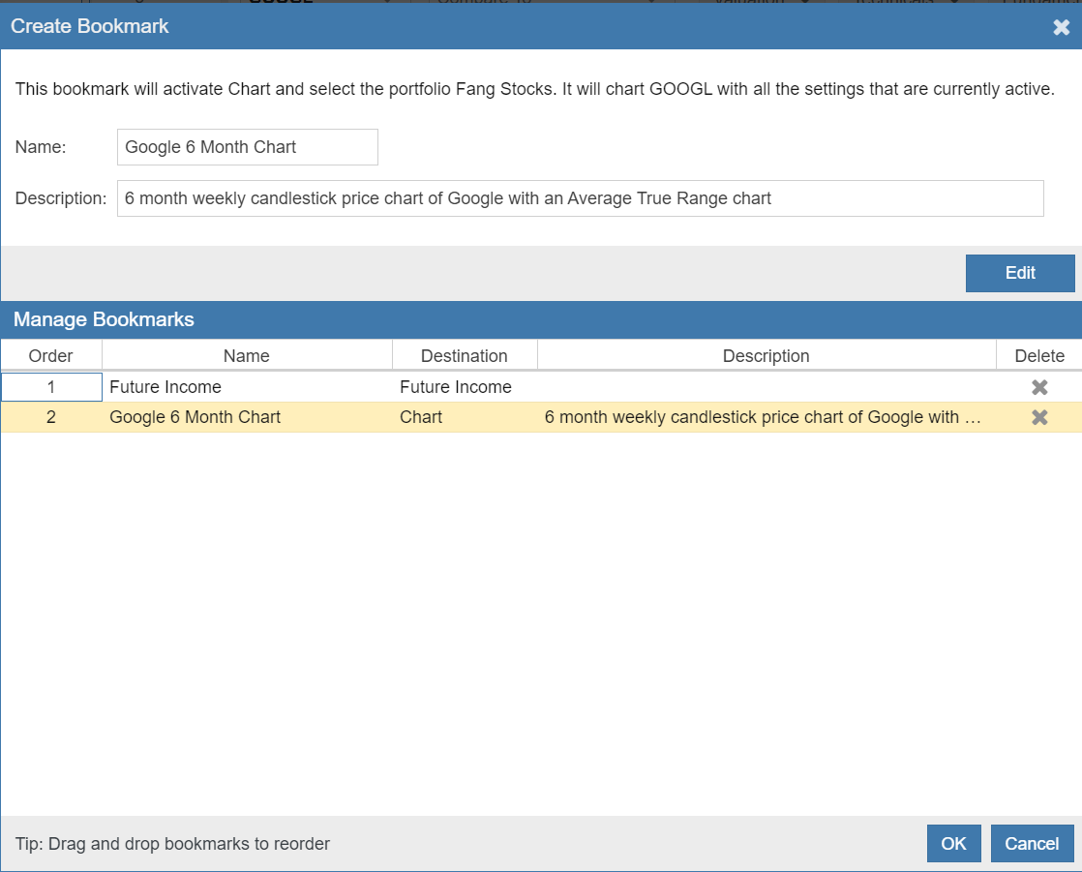Click the Destination column header
This screenshot has width=1082, height=872.
coord(464,355)
